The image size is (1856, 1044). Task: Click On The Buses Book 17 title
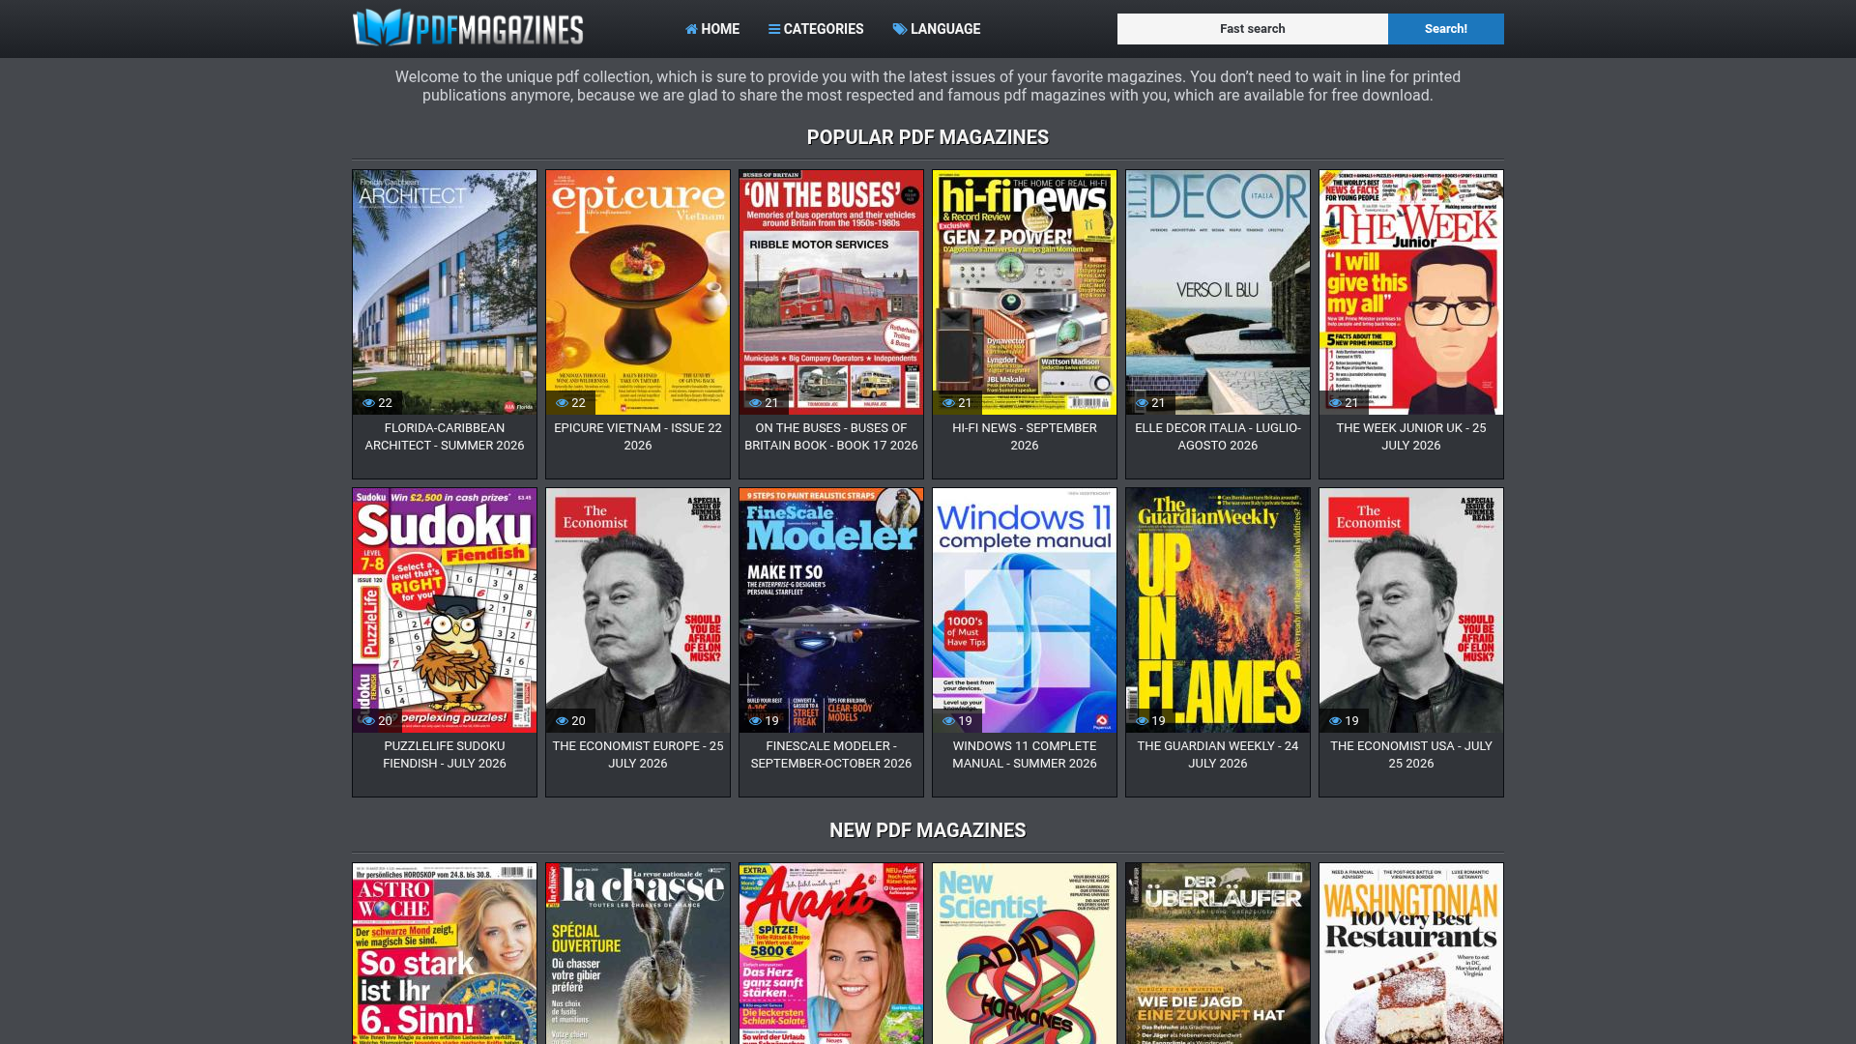pos(831,437)
